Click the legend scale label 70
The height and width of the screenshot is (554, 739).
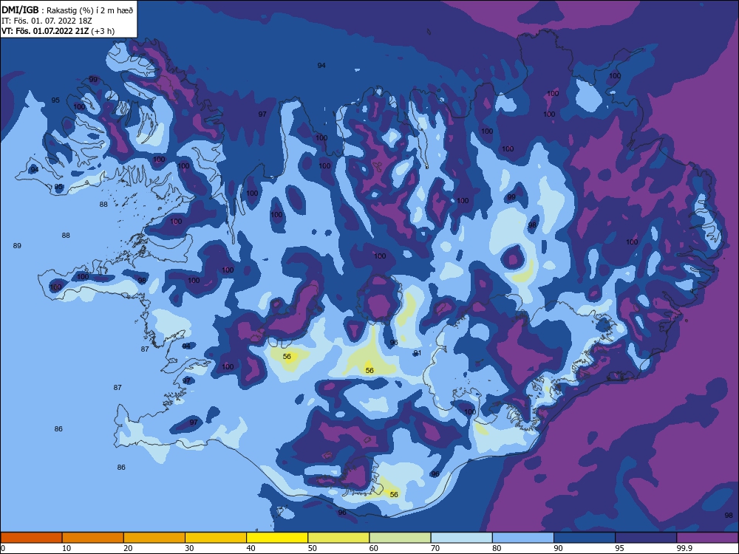click(x=435, y=548)
